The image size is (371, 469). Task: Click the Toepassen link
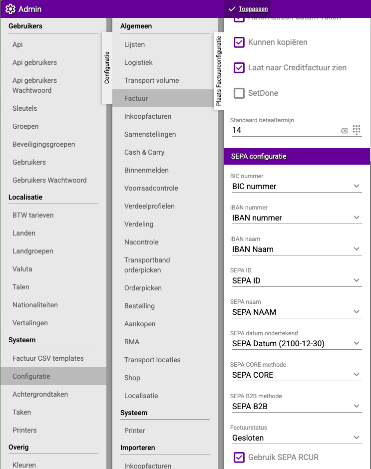pyautogui.click(x=253, y=9)
